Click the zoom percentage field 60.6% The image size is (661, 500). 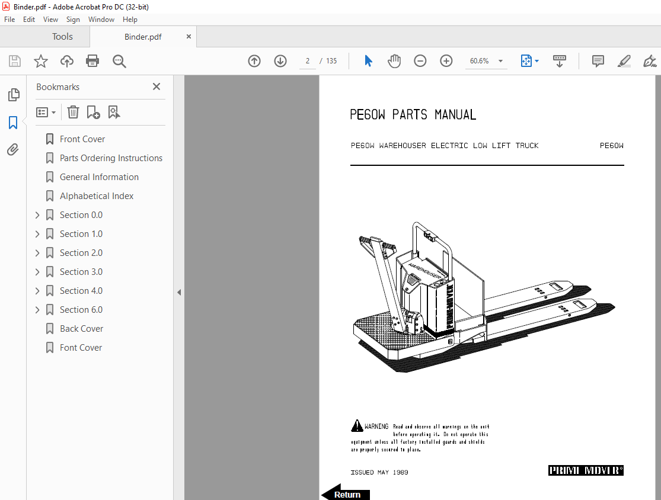point(480,61)
